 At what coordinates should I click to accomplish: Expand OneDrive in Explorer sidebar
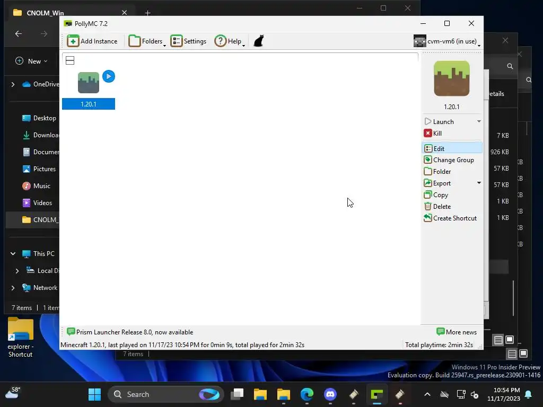[13, 84]
